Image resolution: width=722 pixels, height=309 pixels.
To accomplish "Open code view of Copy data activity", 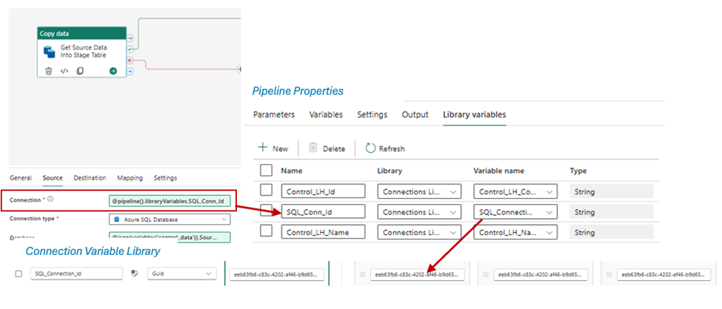I will tap(64, 71).
